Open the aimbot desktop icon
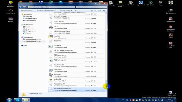 click(11, 20)
